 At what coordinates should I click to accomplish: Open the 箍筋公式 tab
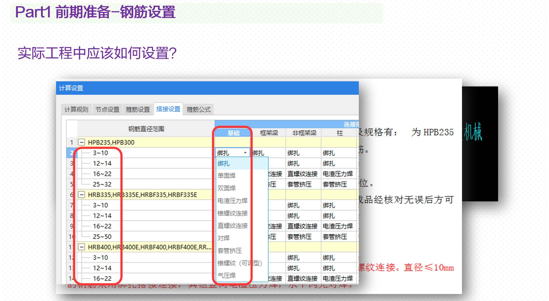point(199,110)
